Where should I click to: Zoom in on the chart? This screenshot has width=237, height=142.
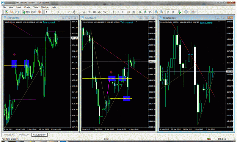click(x=157, y=12)
